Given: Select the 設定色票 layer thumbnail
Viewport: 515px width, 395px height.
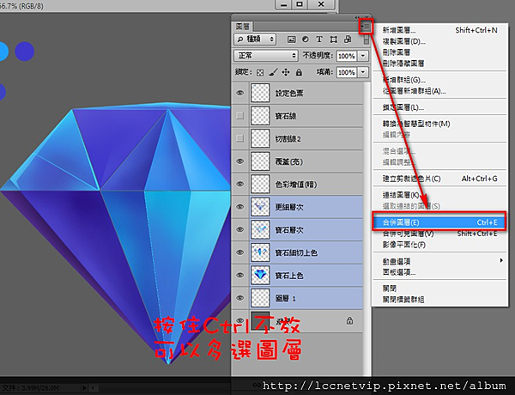Looking at the screenshot, I should click(x=260, y=93).
